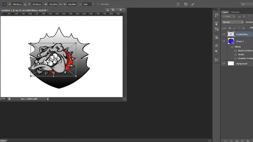The height and width of the screenshot is (142, 253).
Task: Select the Background layer name
Action: pyautogui.click(x=242, y=64)
